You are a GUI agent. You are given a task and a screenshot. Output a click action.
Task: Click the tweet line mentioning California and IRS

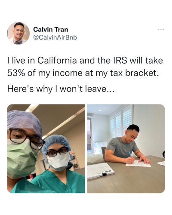pos(85,61)
